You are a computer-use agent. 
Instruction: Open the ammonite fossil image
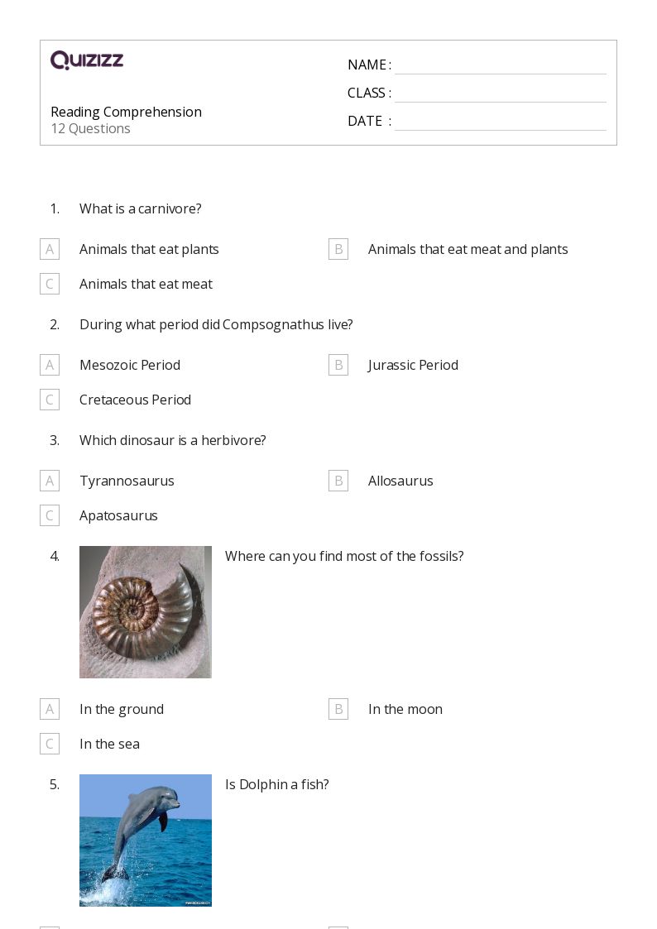[x=146, y=612]
